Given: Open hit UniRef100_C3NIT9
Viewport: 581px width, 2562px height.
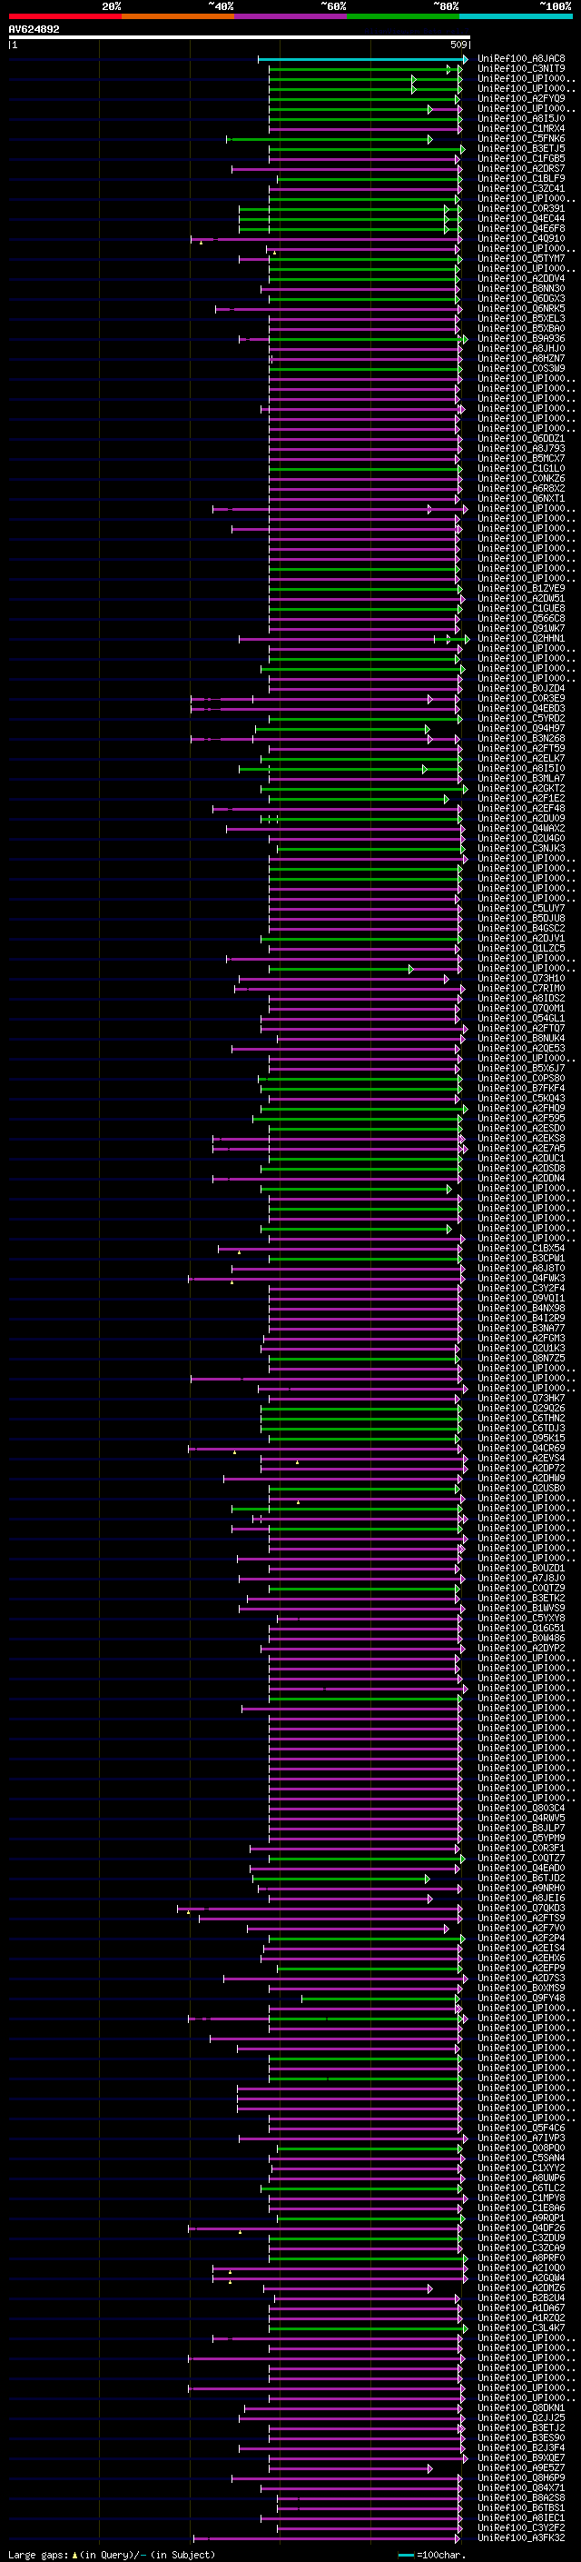Looking at the screenshot, I should coord(521,69).
